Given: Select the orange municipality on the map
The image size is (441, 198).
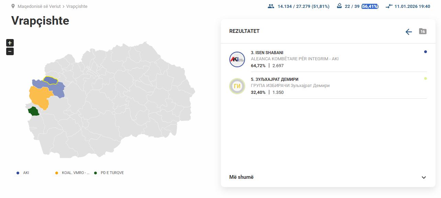Looking at the screenshot, I should pos(39,96).
